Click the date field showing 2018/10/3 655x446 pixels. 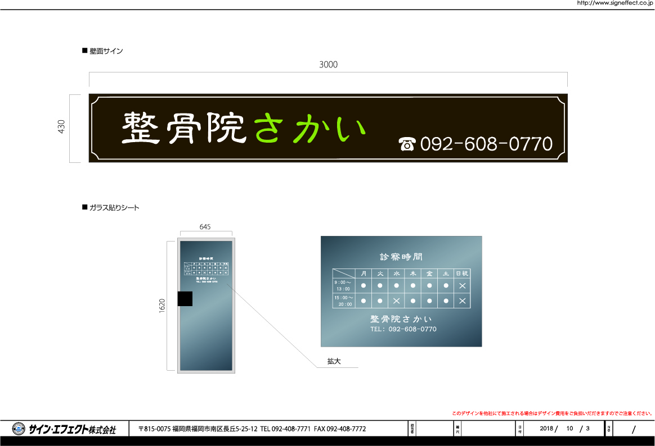point(564,429)
